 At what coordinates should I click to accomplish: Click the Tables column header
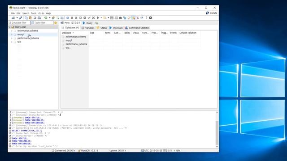click(x=126, y=33)
